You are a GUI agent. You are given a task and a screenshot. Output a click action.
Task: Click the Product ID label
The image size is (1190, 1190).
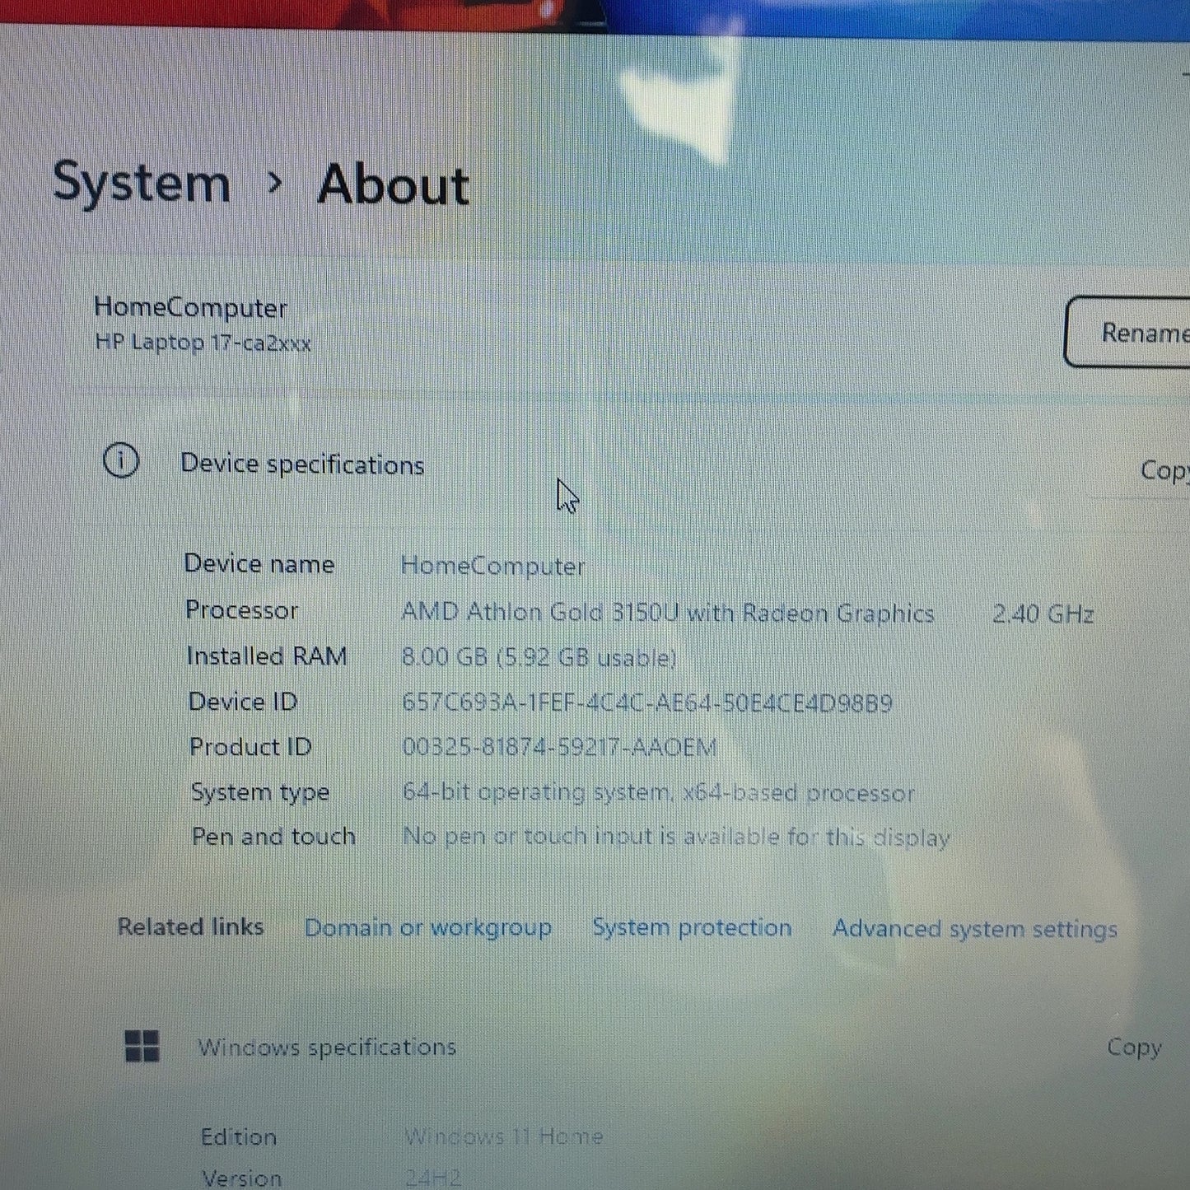[250, 747]
